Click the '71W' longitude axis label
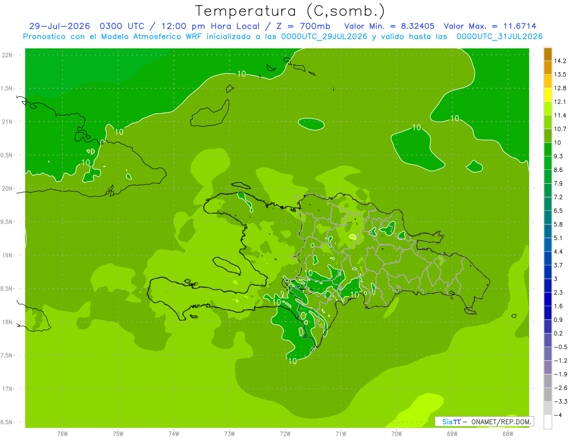 coord(341,433)
